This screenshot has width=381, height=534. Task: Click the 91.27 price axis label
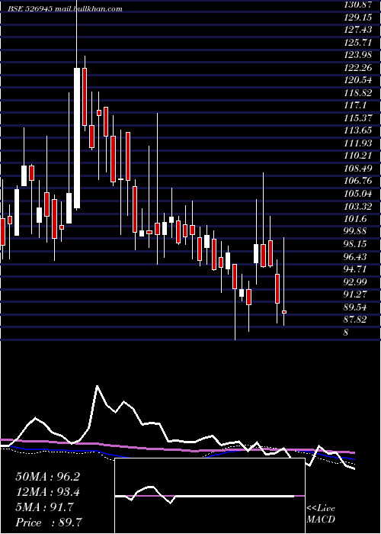point(354,294)
